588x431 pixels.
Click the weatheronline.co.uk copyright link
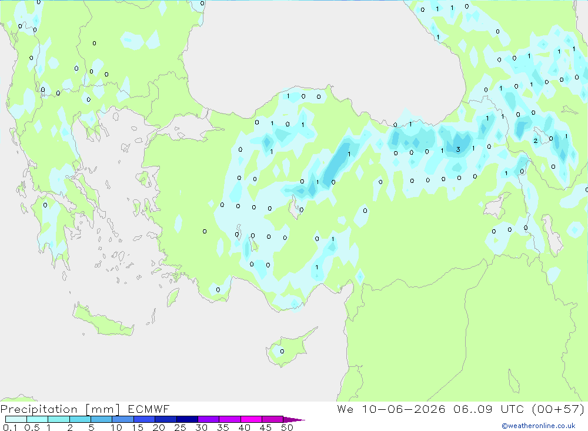(x=539, y=426)
